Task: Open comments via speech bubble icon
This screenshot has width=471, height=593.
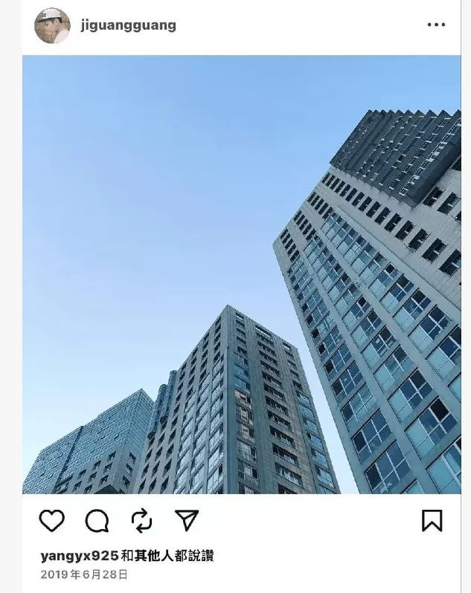Action: [x=97, y=521]
